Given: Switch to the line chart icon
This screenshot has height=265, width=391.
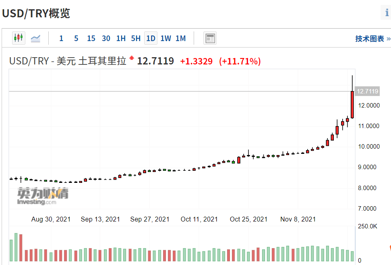Looking at the screenshot, I should (x=35, y=38).
